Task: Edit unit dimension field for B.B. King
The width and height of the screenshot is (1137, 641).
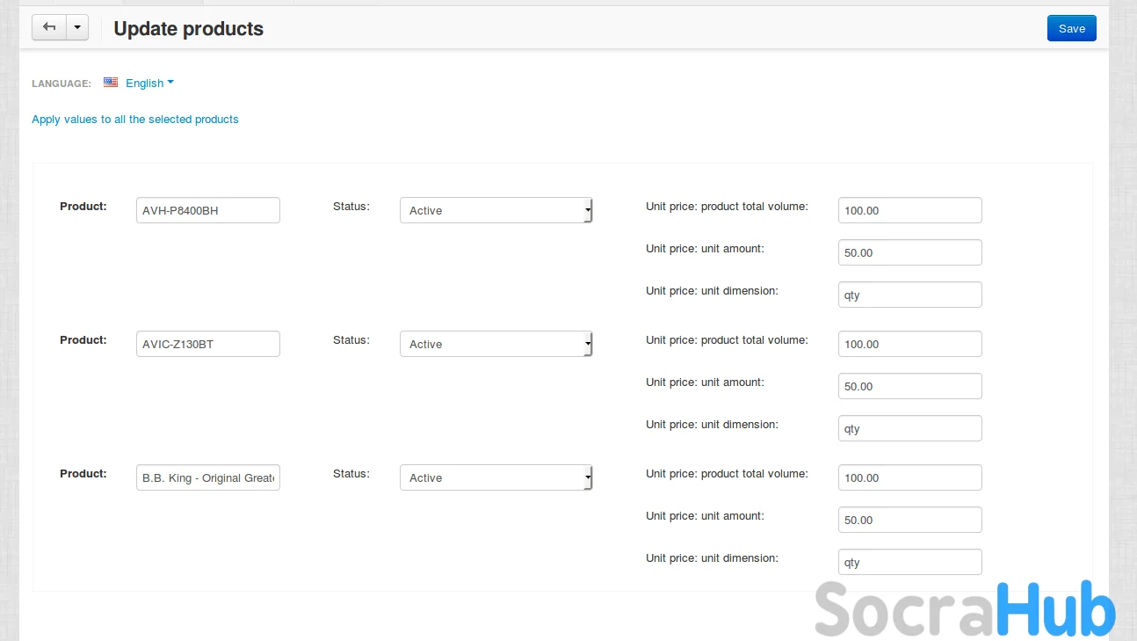Action: [909, 562]
